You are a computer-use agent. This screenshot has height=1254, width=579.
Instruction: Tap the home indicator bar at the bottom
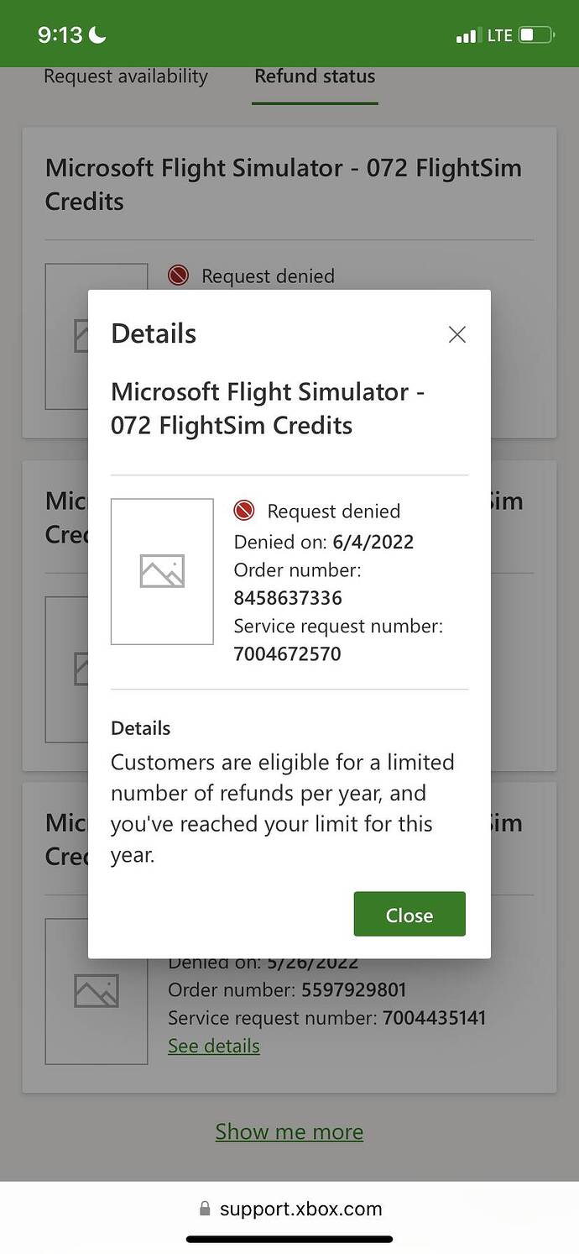(x=289, y=1239)
